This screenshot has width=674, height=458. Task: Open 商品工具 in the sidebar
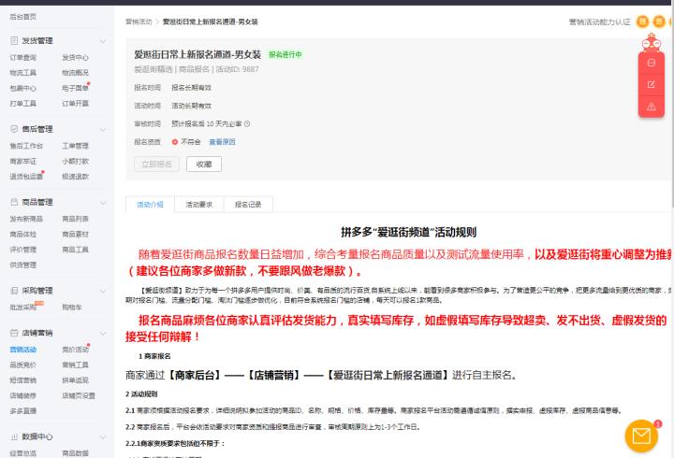pyautogui.click(x=75, y=250)
